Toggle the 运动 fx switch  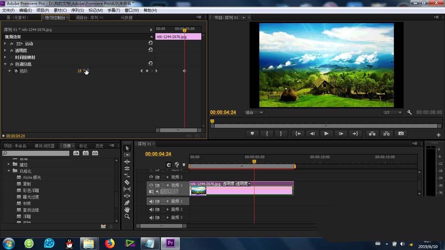coord(12,44)
